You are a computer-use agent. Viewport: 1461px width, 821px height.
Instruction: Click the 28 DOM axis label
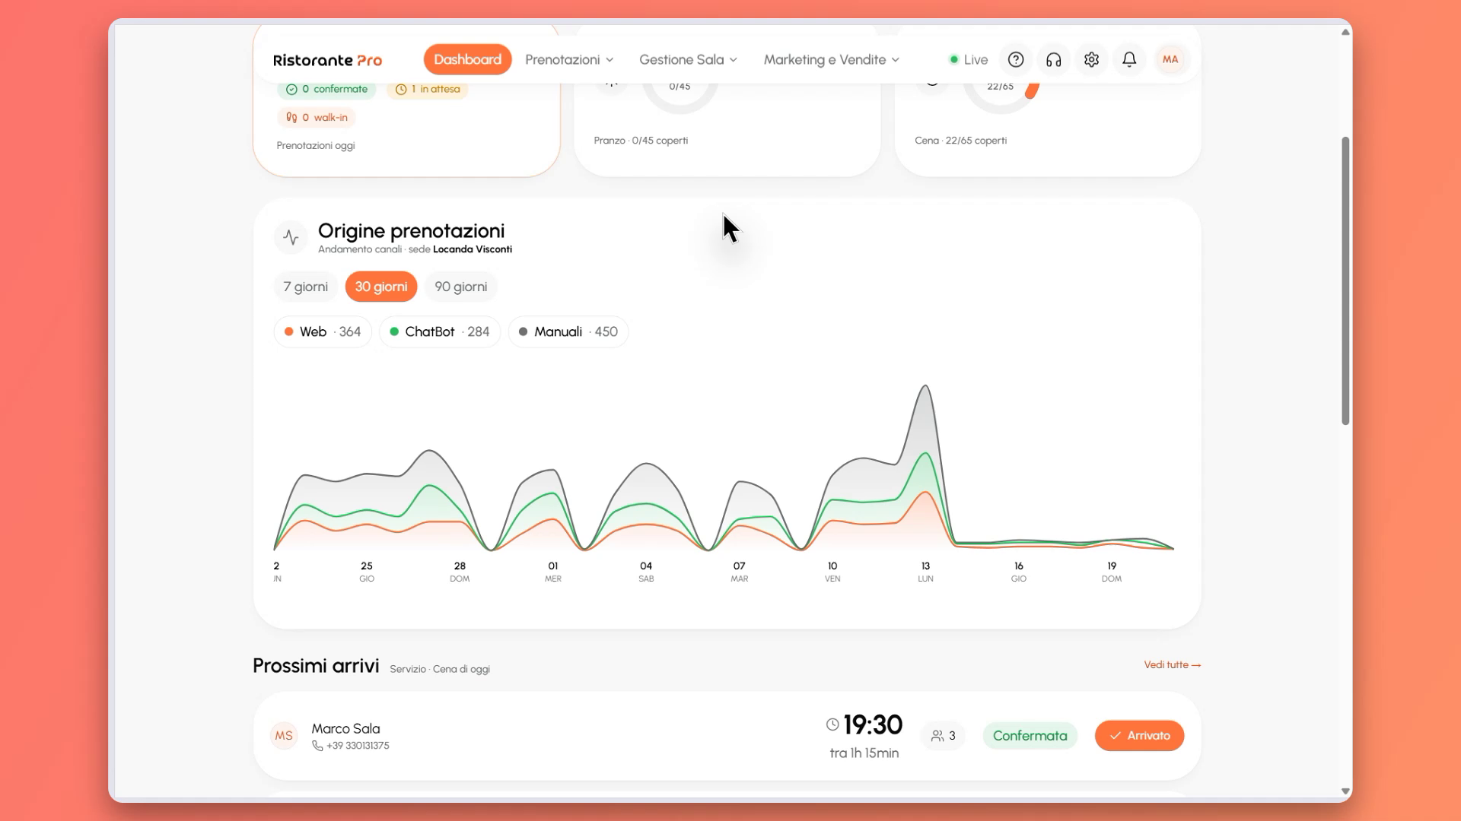pyautogui.click(x=460, y=572)
